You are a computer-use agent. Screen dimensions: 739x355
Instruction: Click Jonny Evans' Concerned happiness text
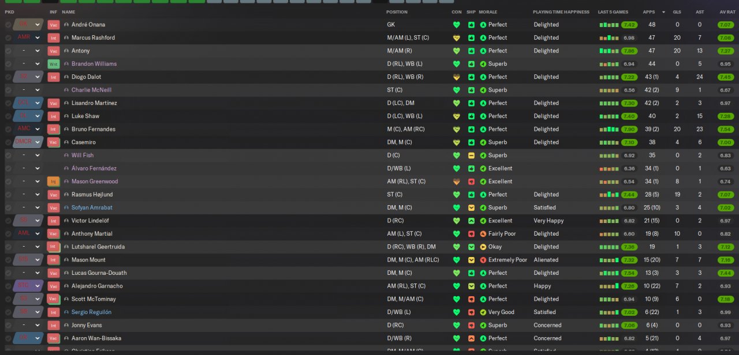coord(547,325)
